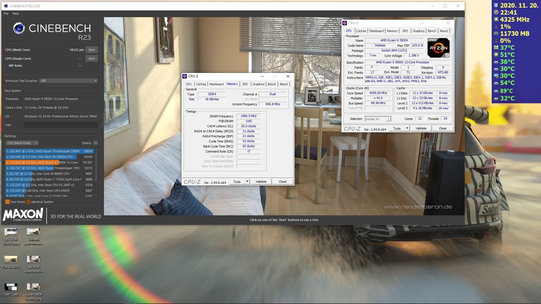The width and height of the screenshot is (541, 304).
Task: Click the Identical System color swatch
Action: point(28,202)
